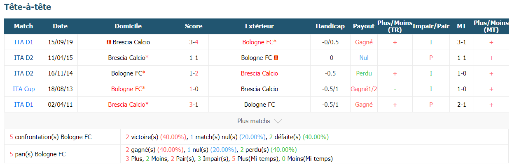Expand the Plus matchs chevron
Image resolution: width=512 pixels, height=167 pixels.
[x=278, y=121]
